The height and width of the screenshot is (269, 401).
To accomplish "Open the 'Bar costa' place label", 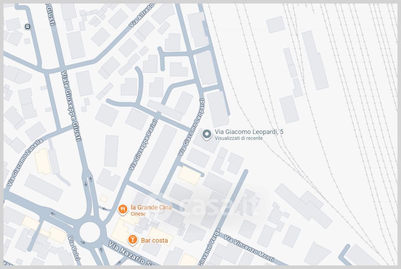I will 154,240.
